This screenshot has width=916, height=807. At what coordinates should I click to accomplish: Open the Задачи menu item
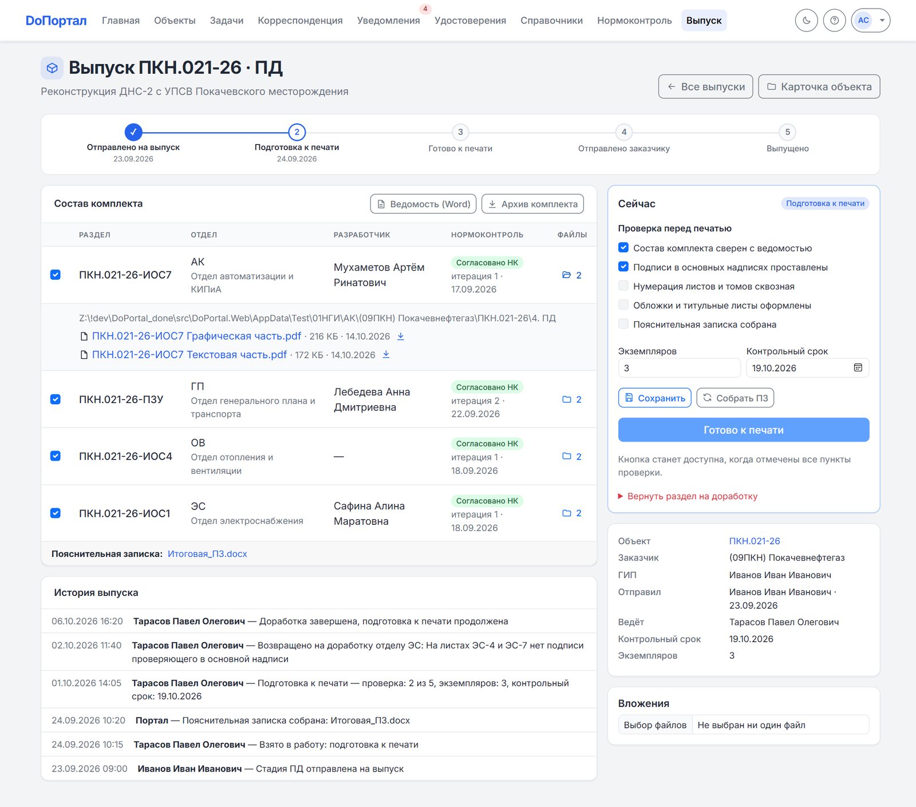click(227, 21)
